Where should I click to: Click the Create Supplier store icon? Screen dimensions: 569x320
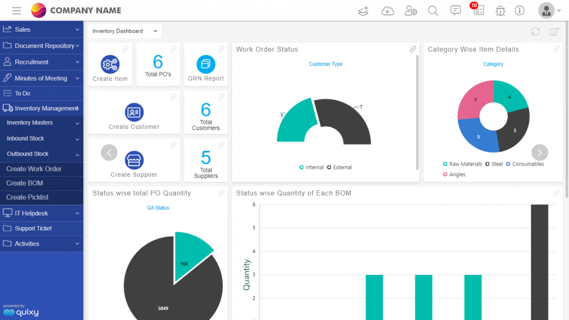[134, 160]
